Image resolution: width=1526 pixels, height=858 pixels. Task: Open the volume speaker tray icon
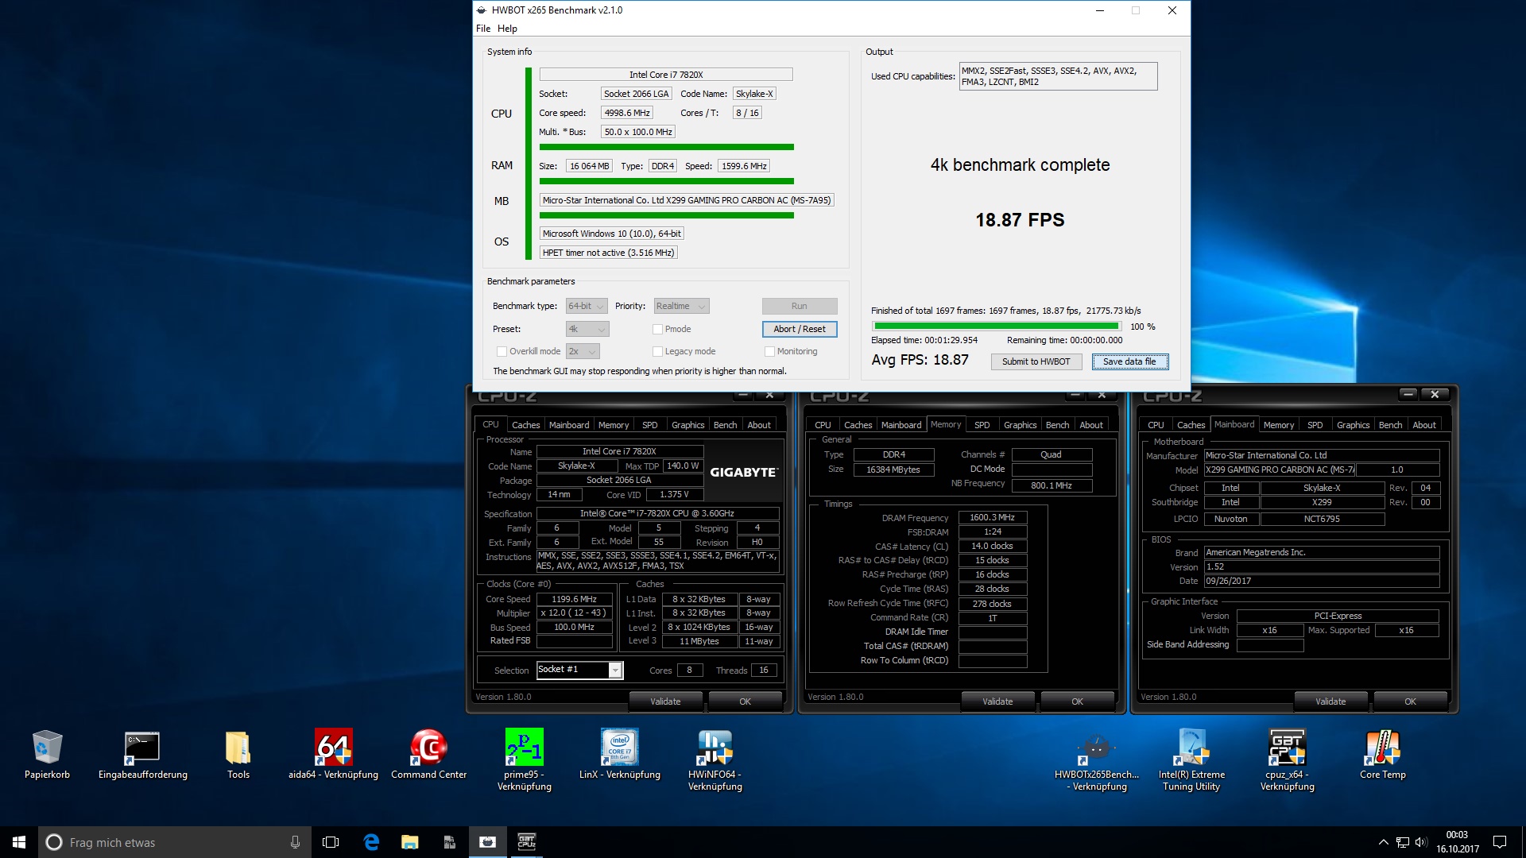click(x=1421, y=842)
